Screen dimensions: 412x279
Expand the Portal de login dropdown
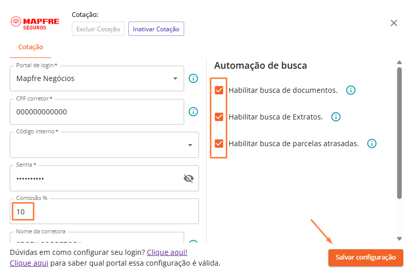click(x=175, y=78)
